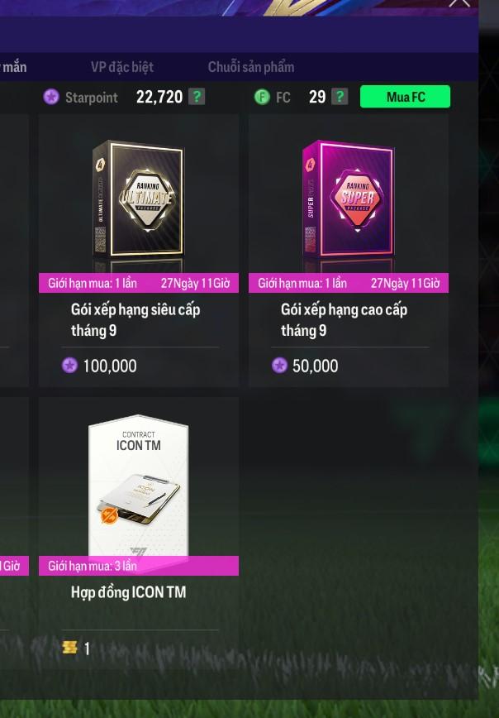Open the FC help question mark

click(x=340, y=97)
